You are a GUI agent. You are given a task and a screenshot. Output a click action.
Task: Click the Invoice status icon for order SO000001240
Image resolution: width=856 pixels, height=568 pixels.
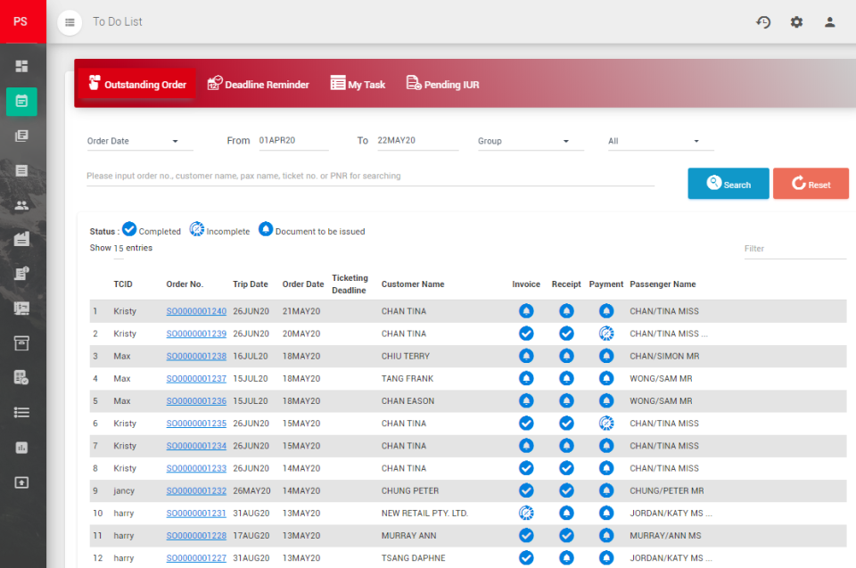pos(526,310)
